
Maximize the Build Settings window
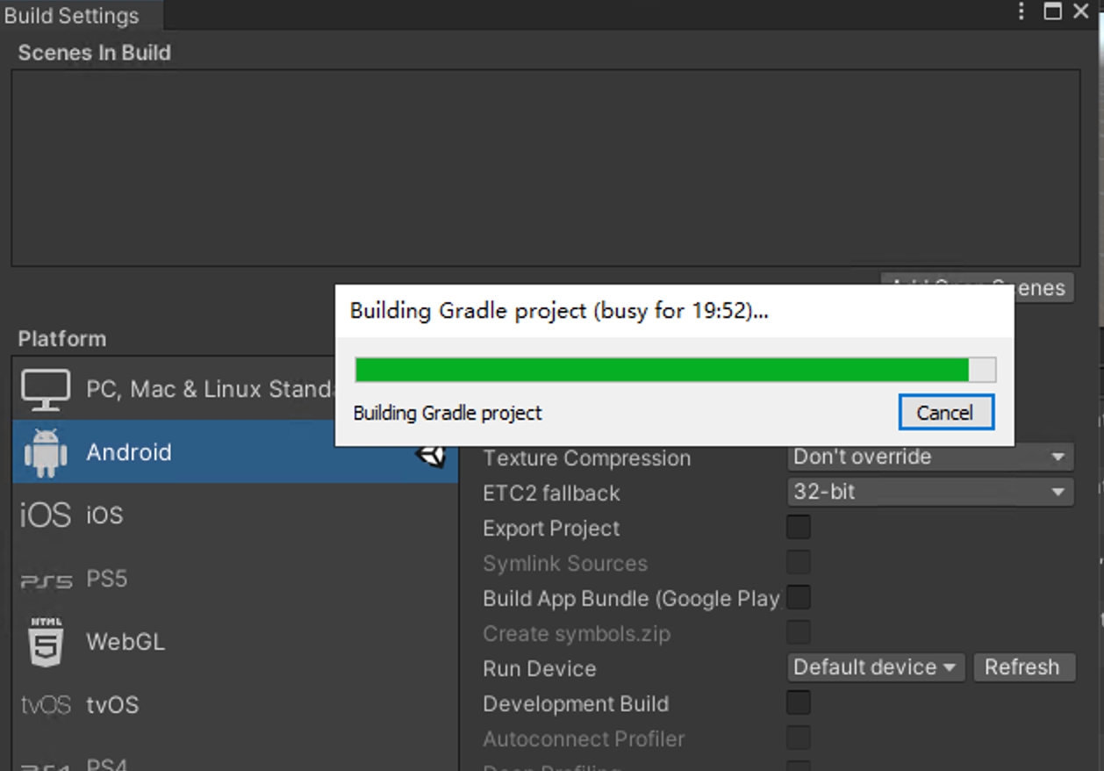tap(1053, 11)
